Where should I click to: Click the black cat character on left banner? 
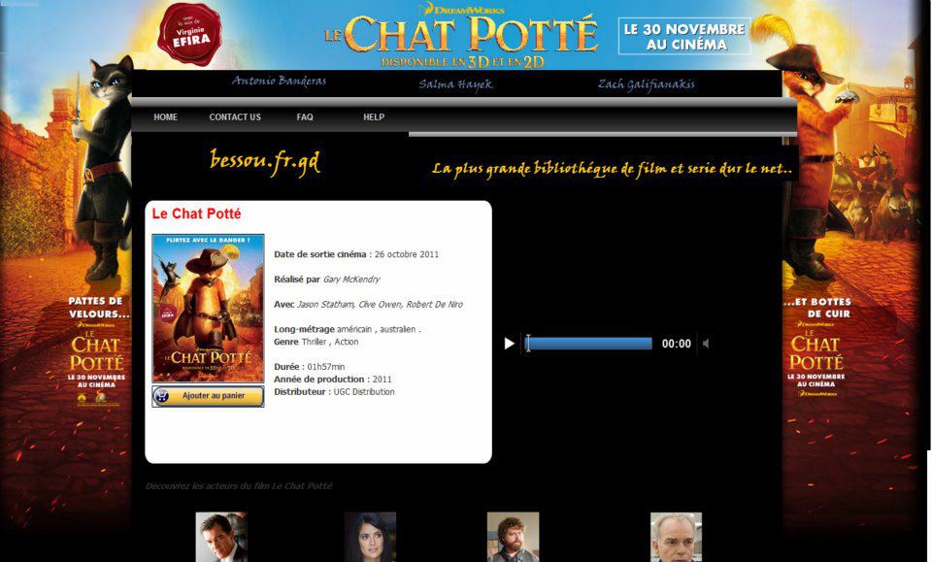[105, 169]
